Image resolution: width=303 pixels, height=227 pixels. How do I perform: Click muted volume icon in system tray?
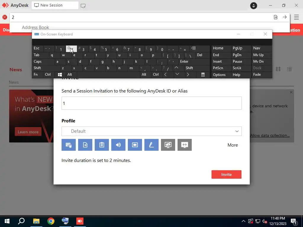click(x=264, y=221)
